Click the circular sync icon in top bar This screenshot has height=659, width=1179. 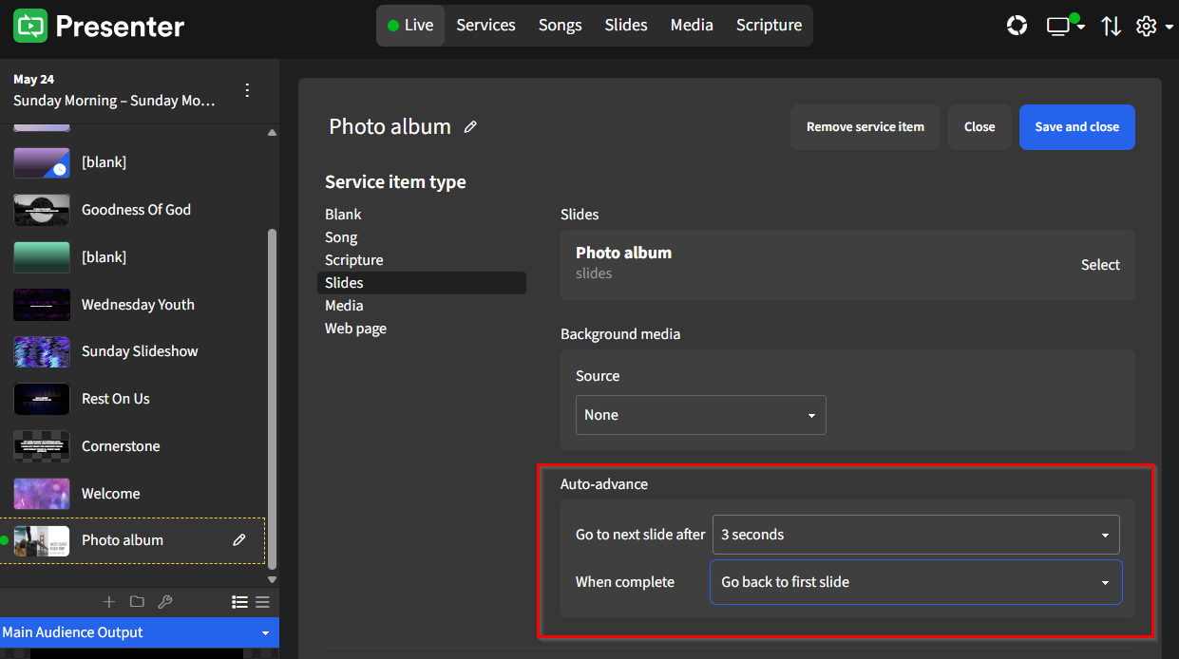[x=1017, y=26]
